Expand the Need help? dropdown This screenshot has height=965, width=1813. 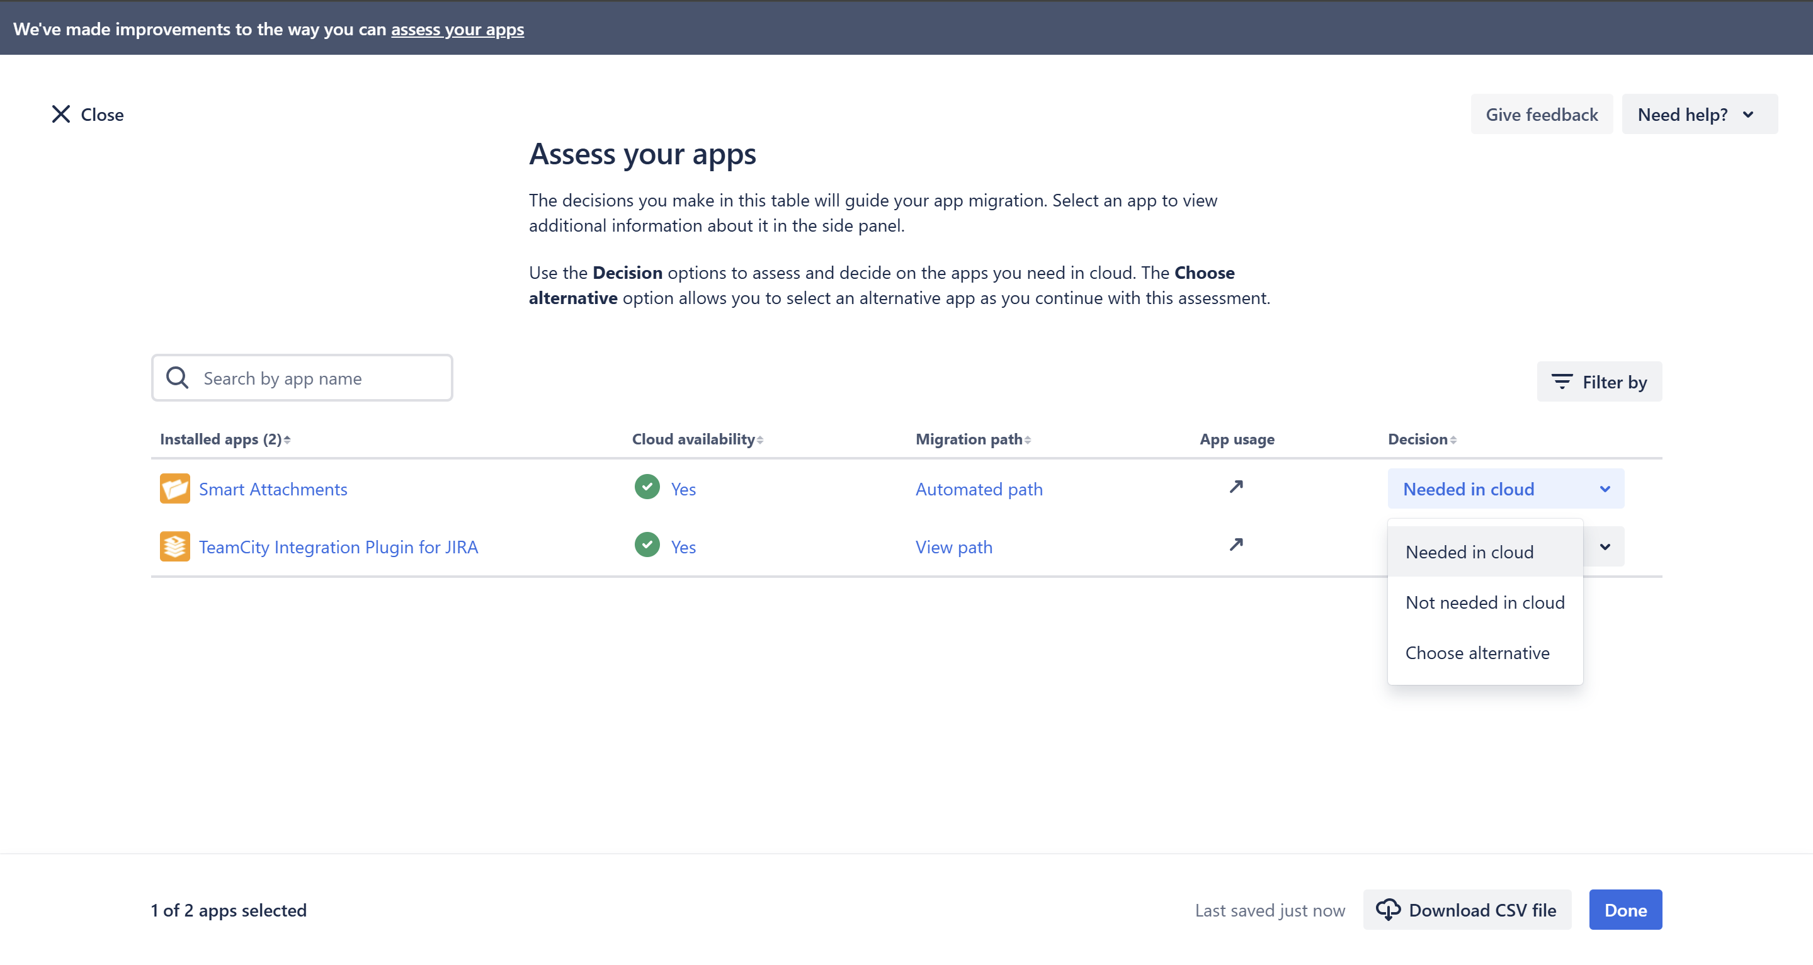(1699, 114)
